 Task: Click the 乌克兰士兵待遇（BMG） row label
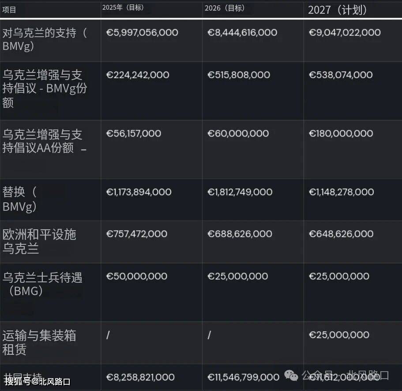[x=42, y=284]
